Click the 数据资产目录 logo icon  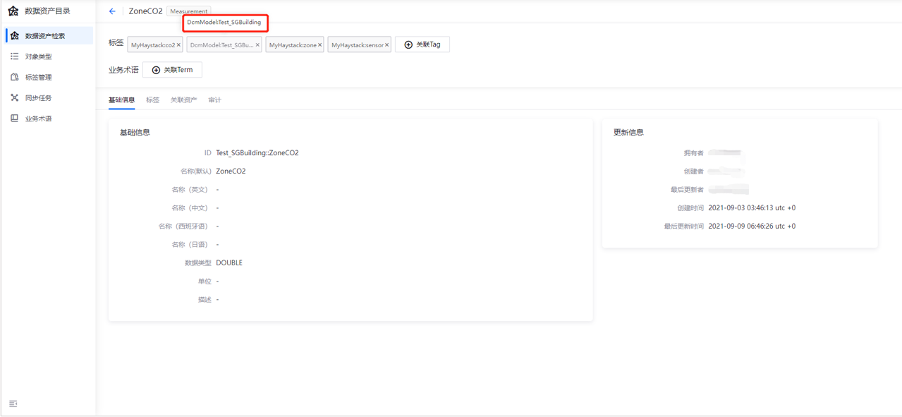coord(13,11)
